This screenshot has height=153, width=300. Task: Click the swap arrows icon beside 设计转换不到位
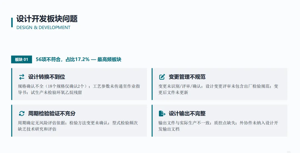pos(22,77)
